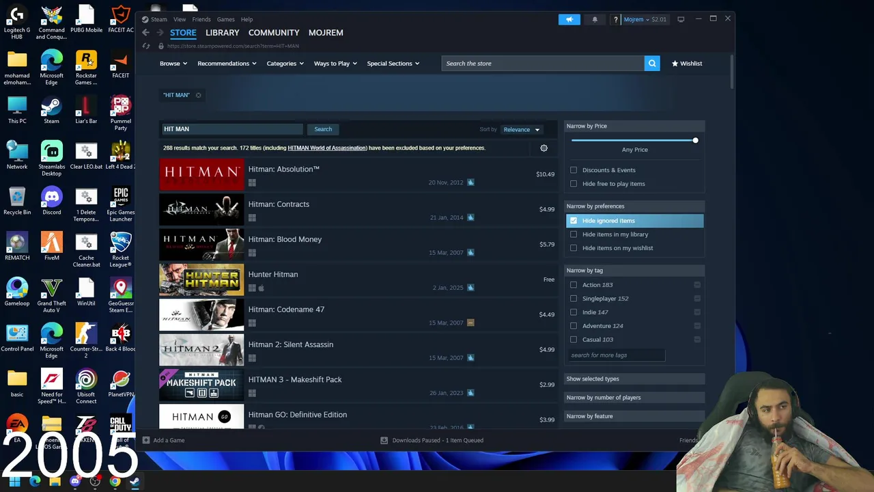Tick the Indie tag checkbox
This screenshot has width=874, height=492.
574,312
